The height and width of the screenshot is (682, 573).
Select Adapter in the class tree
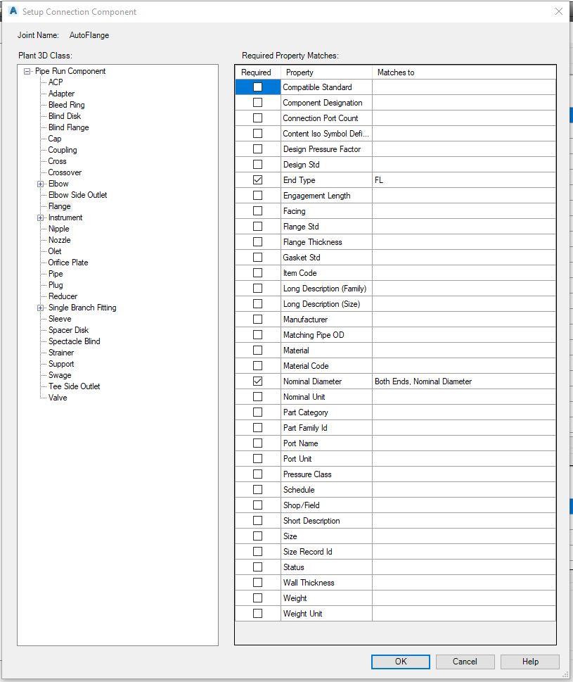tap(61, 94)
